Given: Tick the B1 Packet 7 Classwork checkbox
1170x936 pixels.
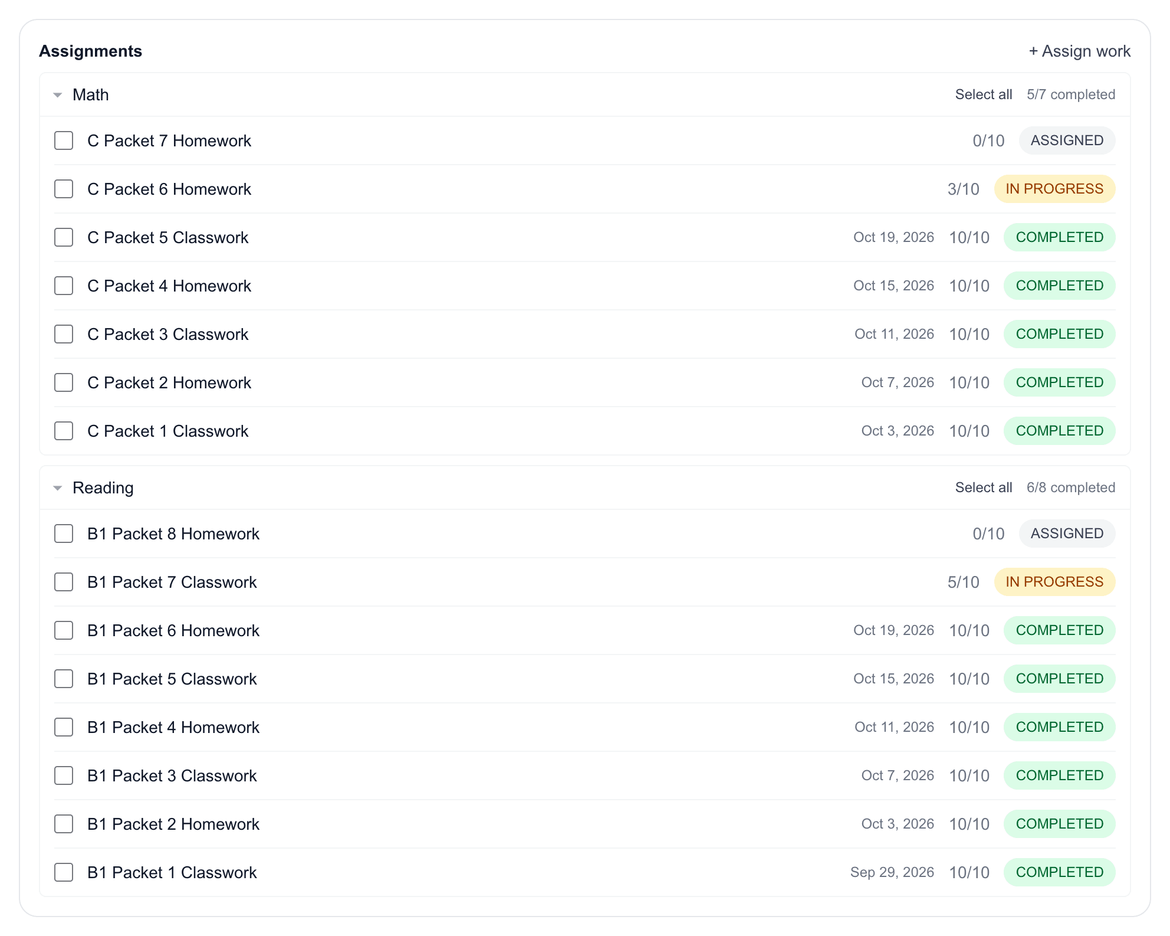Looking at the screenshot, I should 64,582.
